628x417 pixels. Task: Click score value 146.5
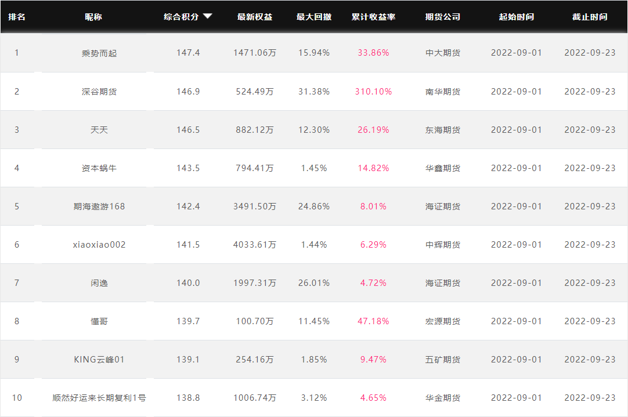pyautogui.click(x=188, y=130)
